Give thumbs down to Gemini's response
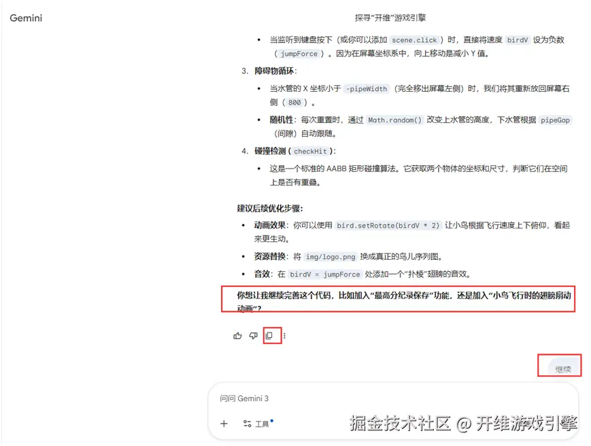Image resolution: width=591 pixels, height=446 pixels. [252, 335]
